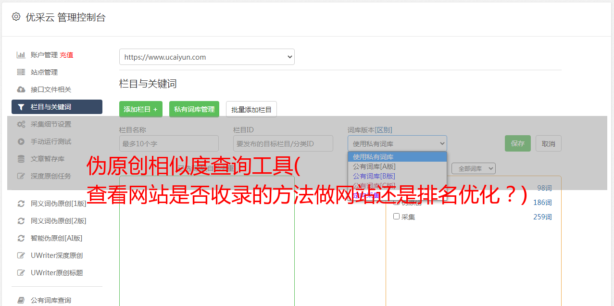Screen dimensions: 614x306
Task: Open UWriter原创标题 in the sidebar
Action: (57, 273)
